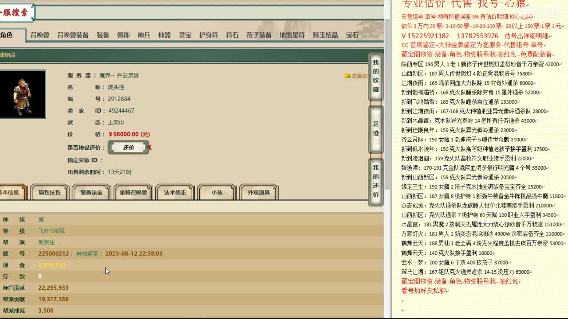Click the guild name 聚贤庄
Viewport: 568px width, 319px height.
(x=47, y=242)
